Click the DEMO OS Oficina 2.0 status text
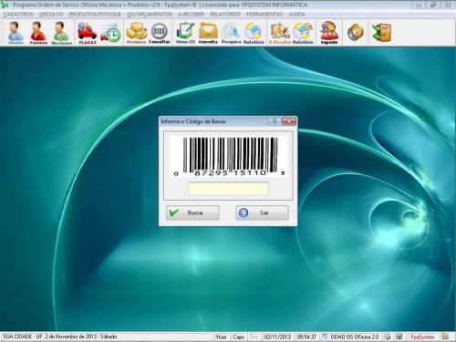Screen dimensions: 456x342 [355, 337]
